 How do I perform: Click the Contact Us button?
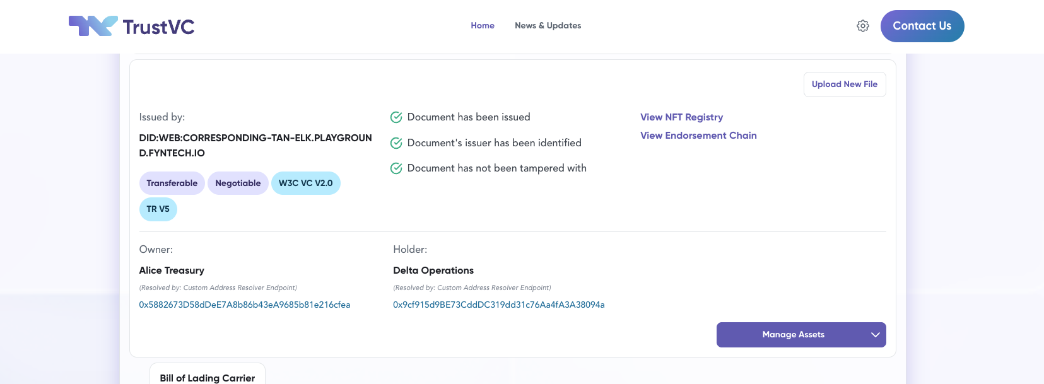922,26
